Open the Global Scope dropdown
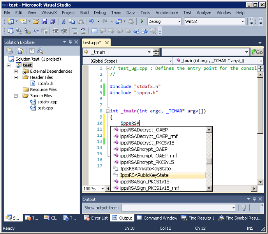This screenshot has height=234, width=268. pyautogui.click(x=170, y=61)
